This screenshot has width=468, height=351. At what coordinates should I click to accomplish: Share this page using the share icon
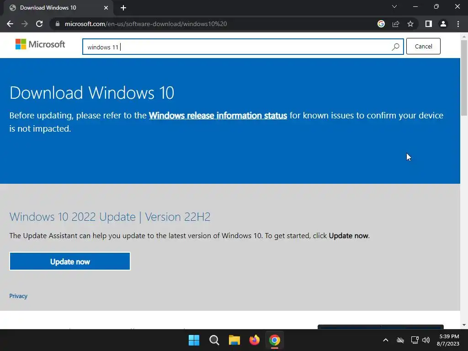(396, 24)
